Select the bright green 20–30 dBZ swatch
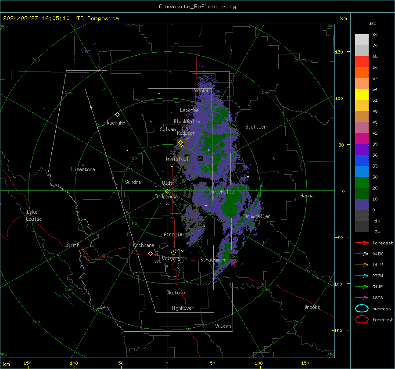Viewport: 395px width, 369px height. [x=362, y=183]
